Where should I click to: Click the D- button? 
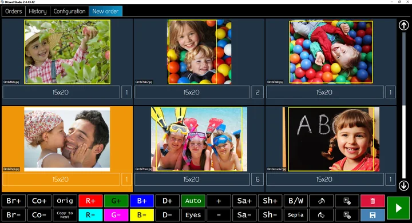click(x=167, y=215)
